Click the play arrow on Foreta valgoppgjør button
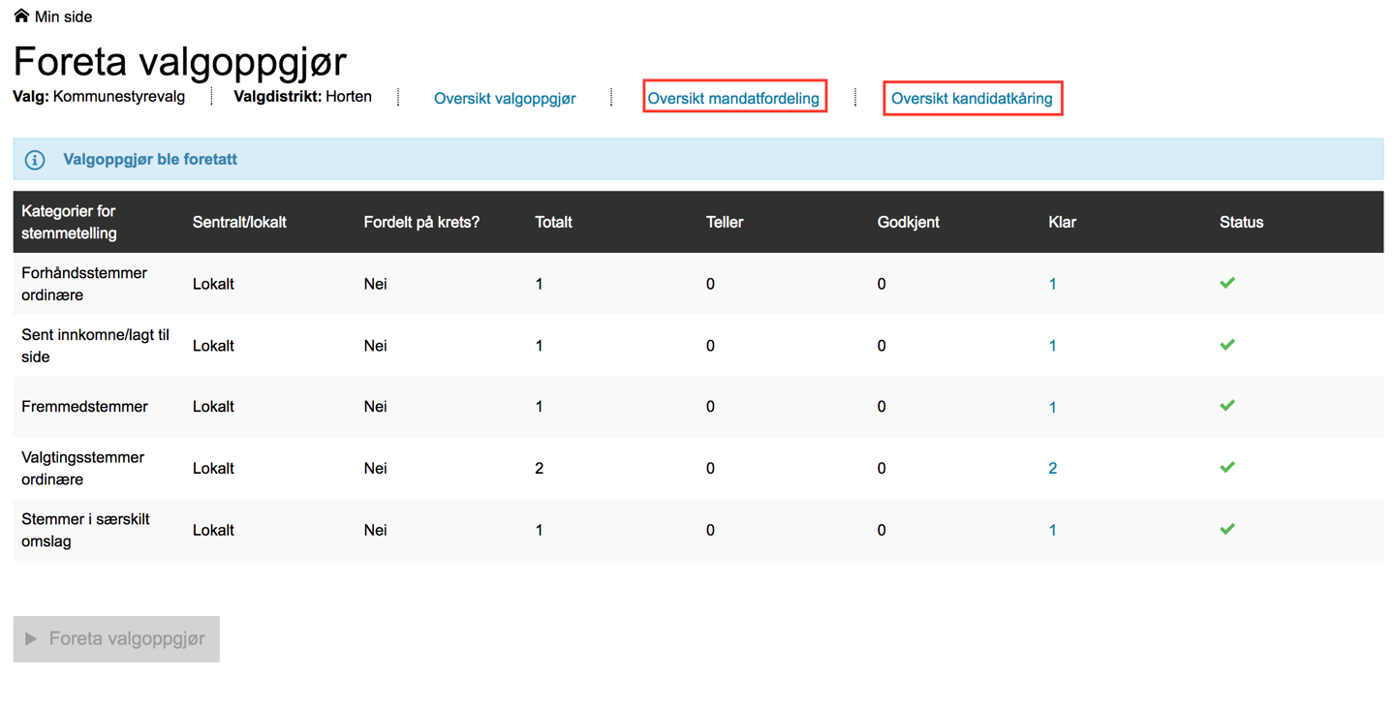 pyautogui.click(x=31, y=639)
